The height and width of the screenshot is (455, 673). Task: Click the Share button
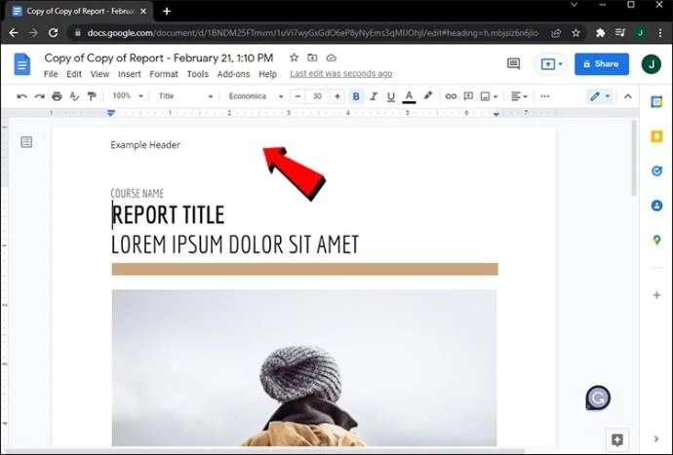[602, 64]
